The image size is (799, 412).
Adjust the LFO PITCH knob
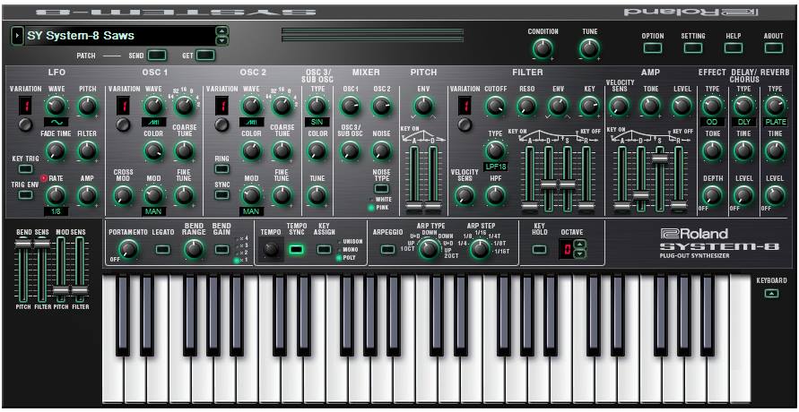(x=87, y=106)
